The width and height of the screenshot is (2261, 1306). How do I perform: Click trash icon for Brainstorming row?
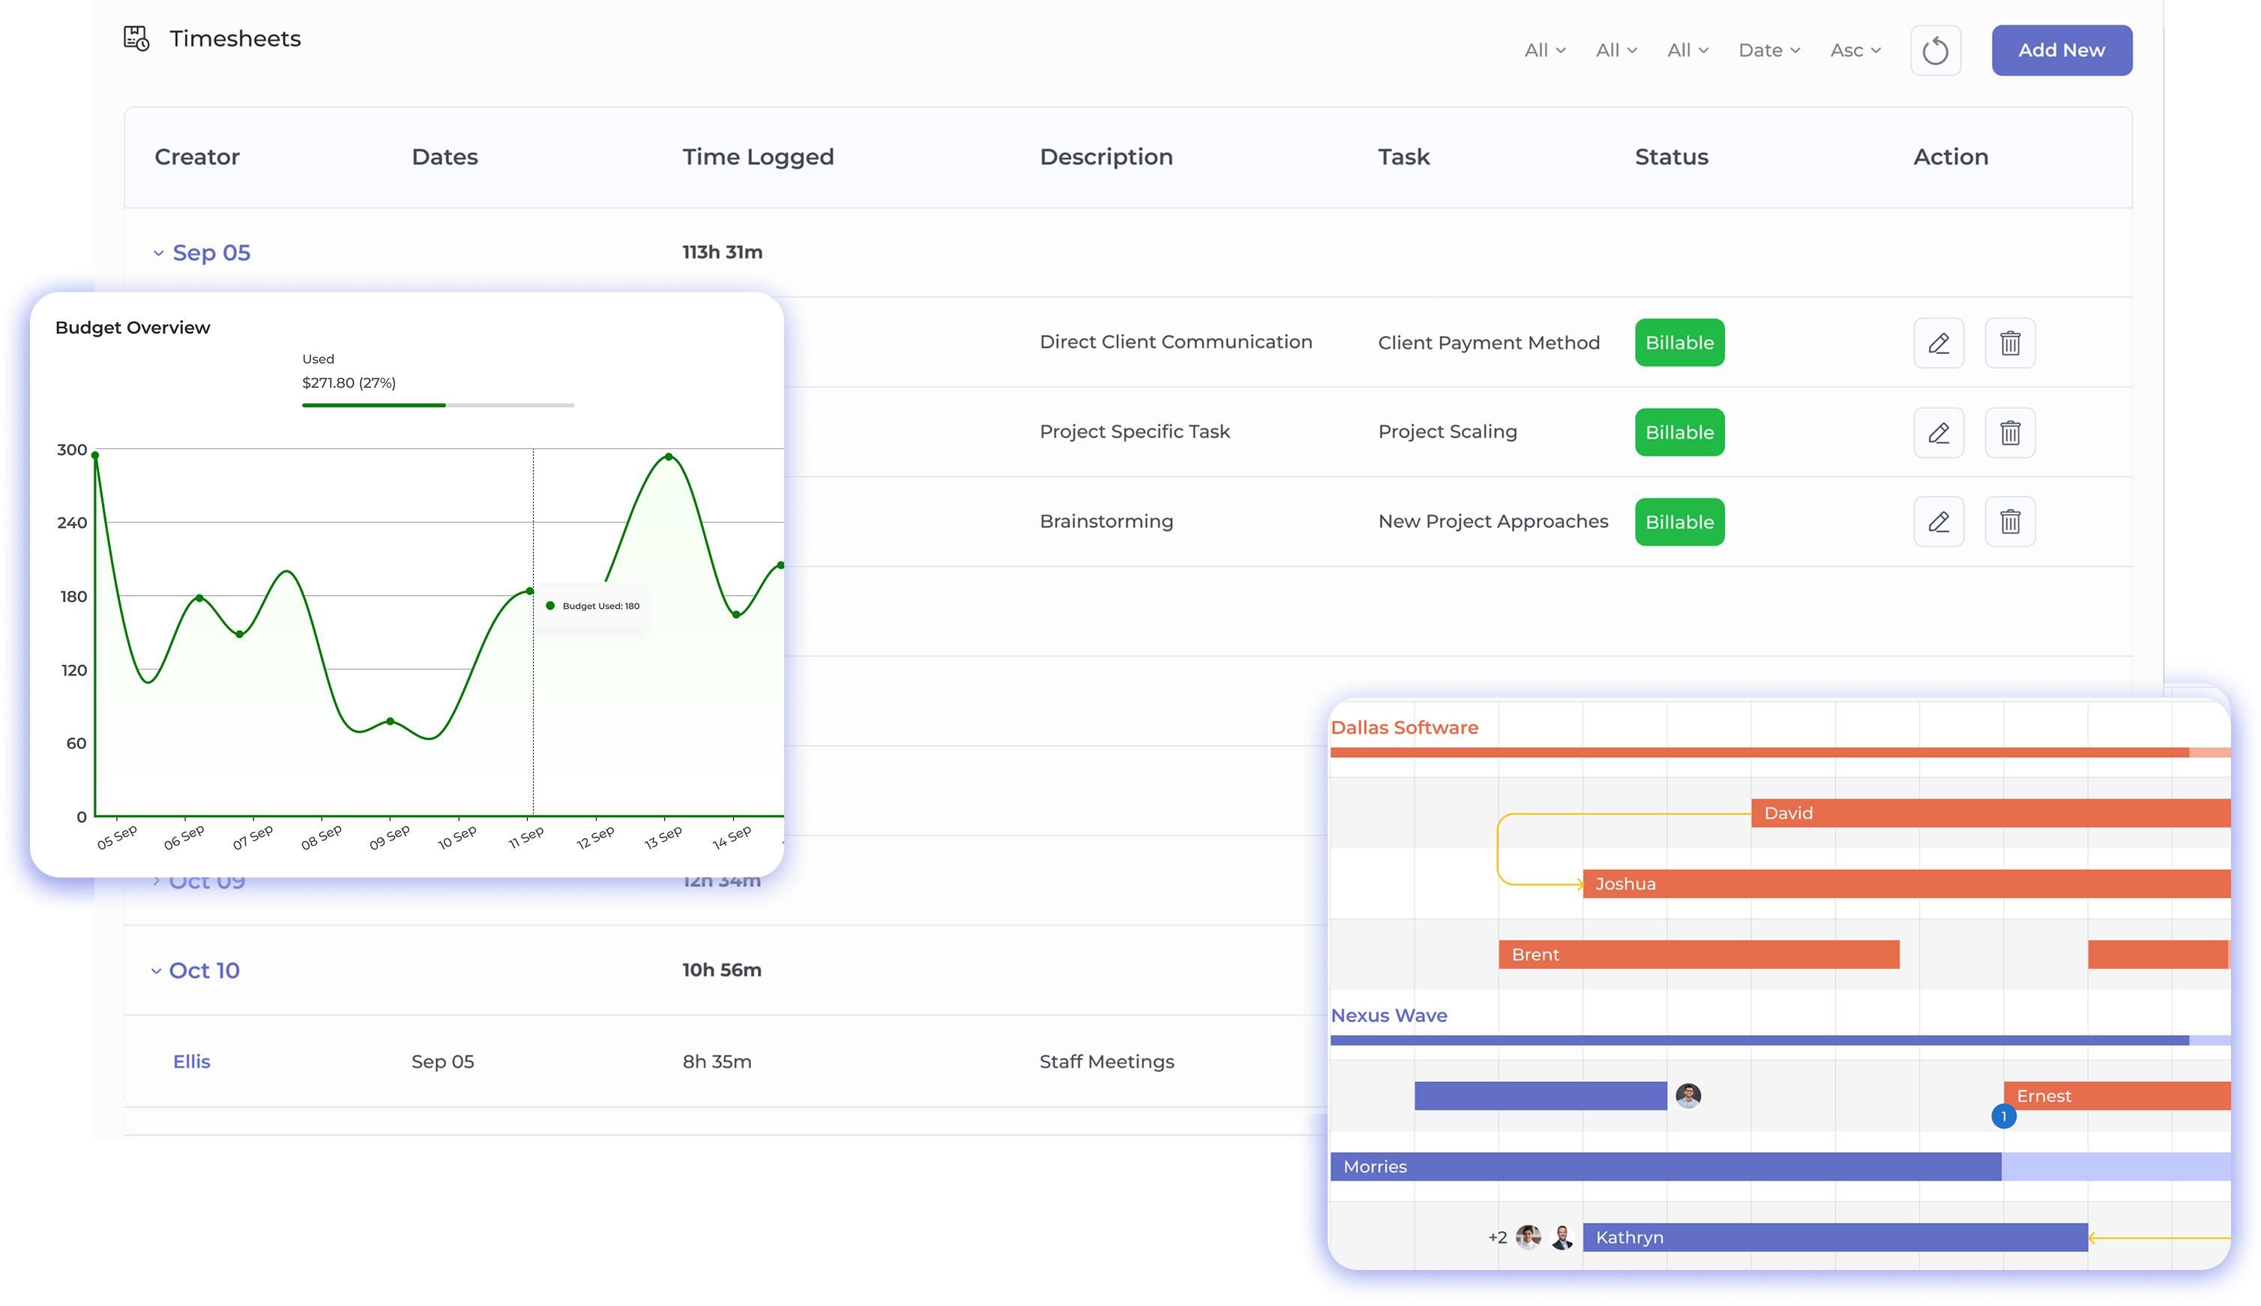pyautogui.click(x=2009, y=521)
